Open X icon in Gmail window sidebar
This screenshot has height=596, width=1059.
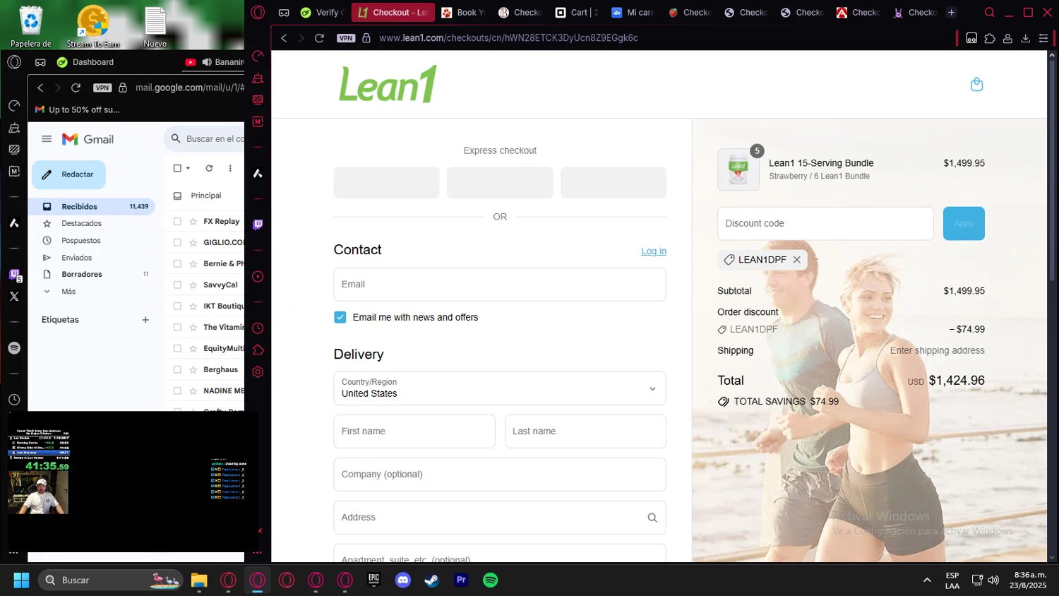point(14,297)
